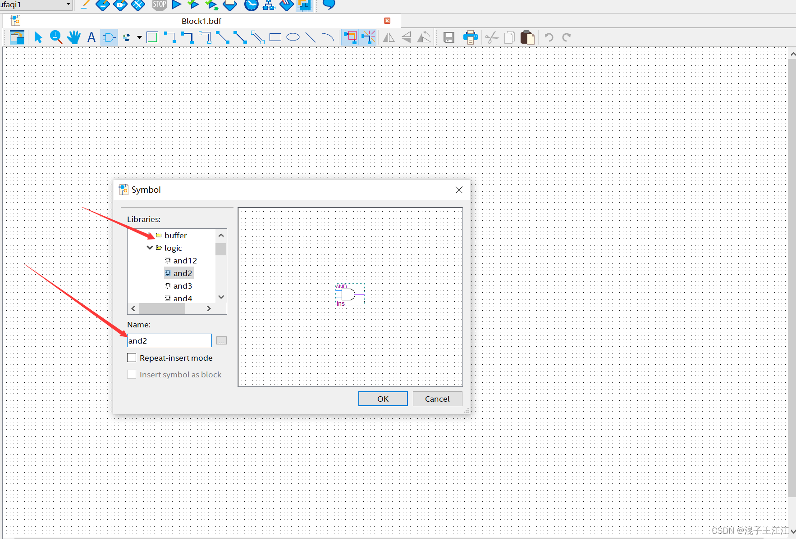Open the project revision dropdown
796x539 pixels.
click(69, 5)
